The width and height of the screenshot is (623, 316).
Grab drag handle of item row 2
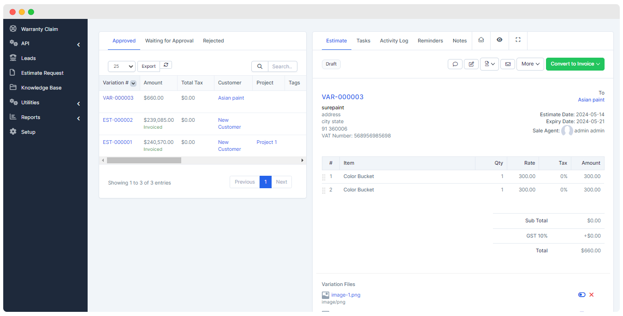click(x=324, y=190)
